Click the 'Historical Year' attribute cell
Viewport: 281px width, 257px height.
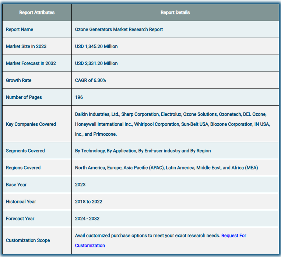[x=37, y=202]
